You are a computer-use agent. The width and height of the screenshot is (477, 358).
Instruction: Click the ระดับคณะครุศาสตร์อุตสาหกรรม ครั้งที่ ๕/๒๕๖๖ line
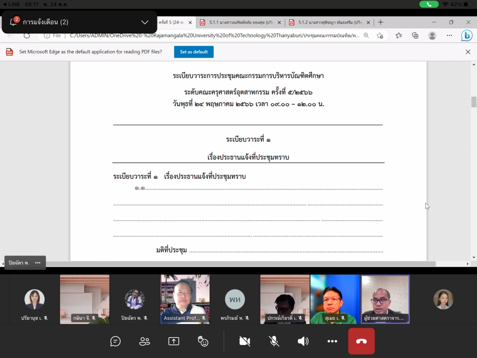[248, 92]
